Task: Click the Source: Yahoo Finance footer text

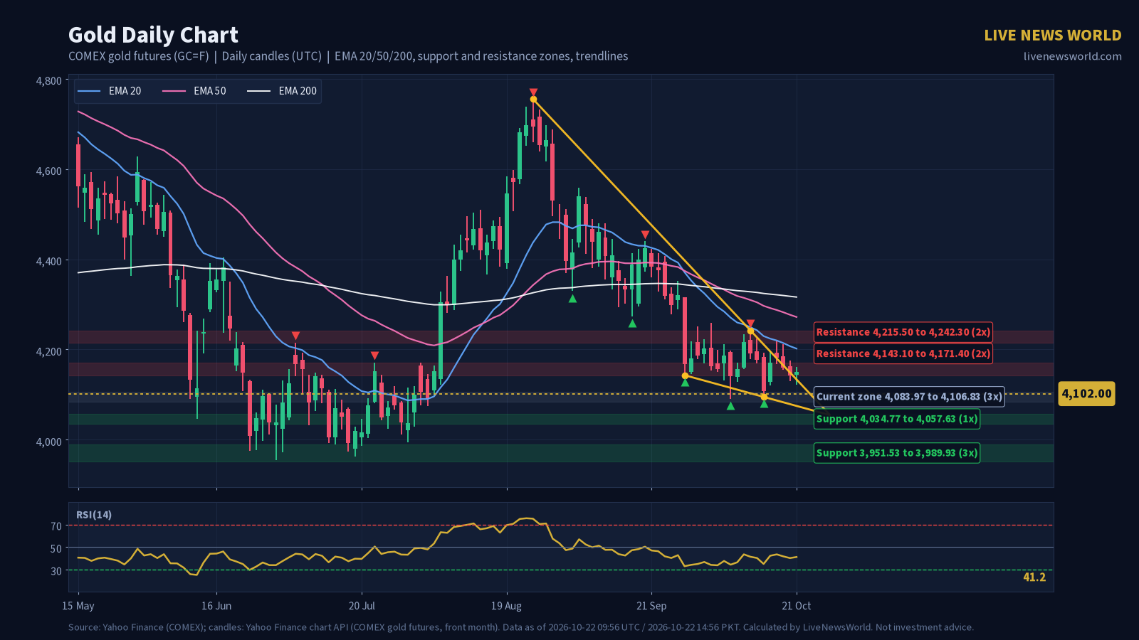Action: click(x=521, y=627)
